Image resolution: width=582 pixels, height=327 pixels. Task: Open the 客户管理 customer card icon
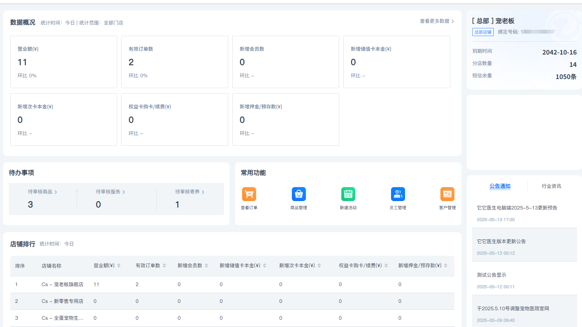[447, 194]
